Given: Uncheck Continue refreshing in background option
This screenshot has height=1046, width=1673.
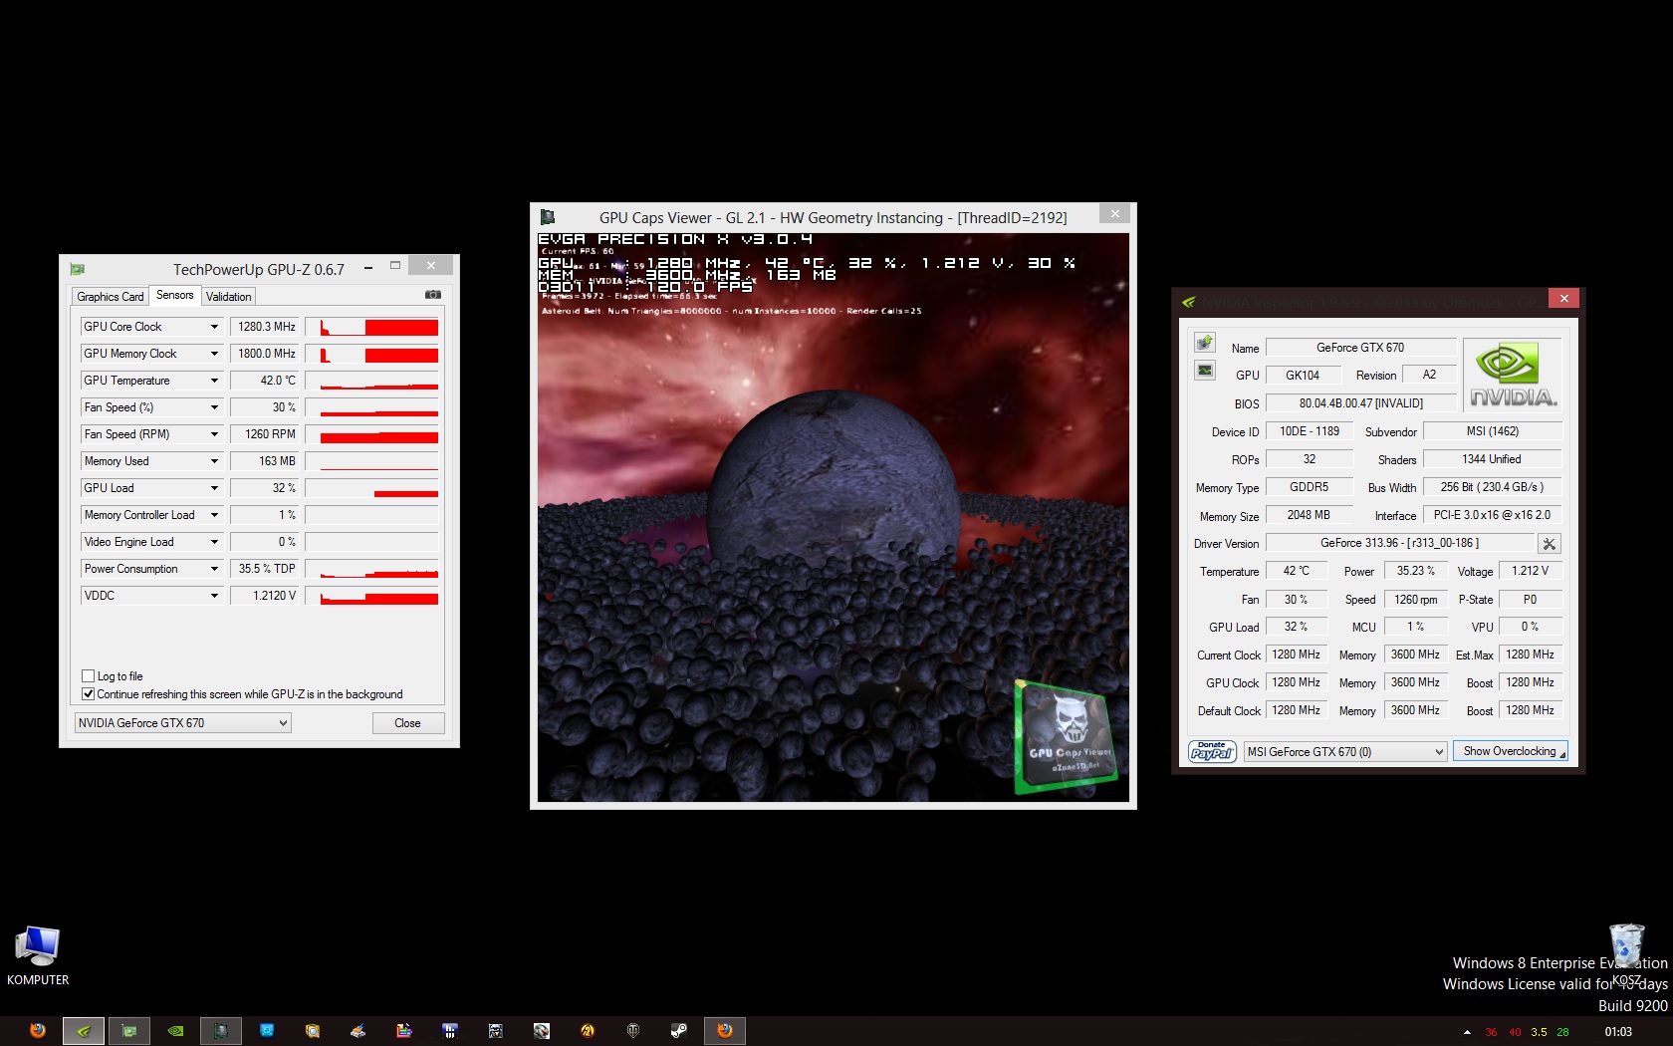Looking at the screenshot, I should (x=89, y=694).
